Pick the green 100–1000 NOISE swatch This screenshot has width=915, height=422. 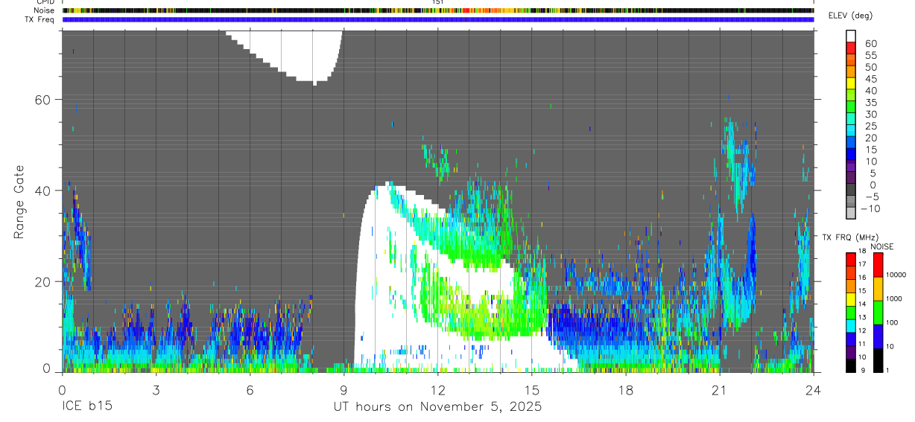(878, 313)
